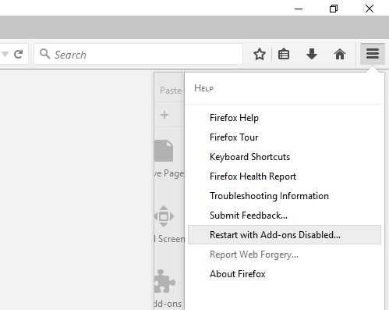The width and height of the screenshot is (389, 310).
Task: Open Firefox Health Report
Action: coord(285,176)
